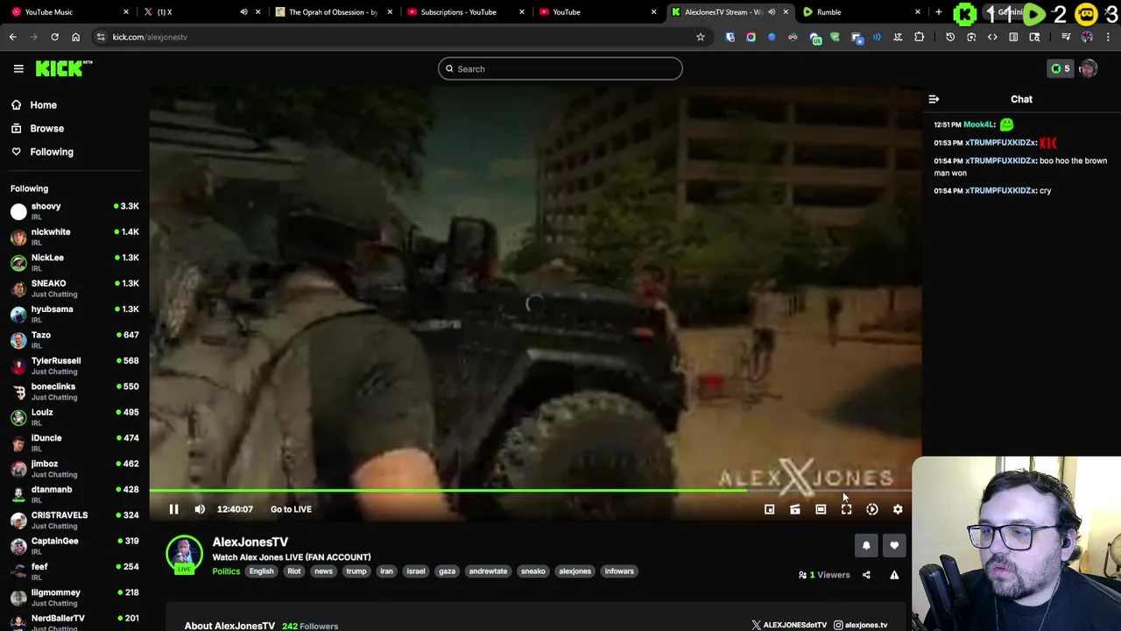
Task: Toggle the notification bell for AlexJonesTV
Action: pos(866,545)
